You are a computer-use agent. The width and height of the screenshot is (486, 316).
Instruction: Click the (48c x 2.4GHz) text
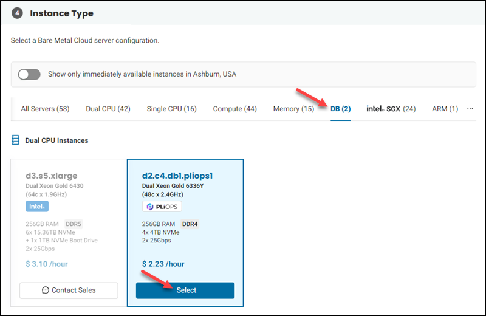click(163, 194)
